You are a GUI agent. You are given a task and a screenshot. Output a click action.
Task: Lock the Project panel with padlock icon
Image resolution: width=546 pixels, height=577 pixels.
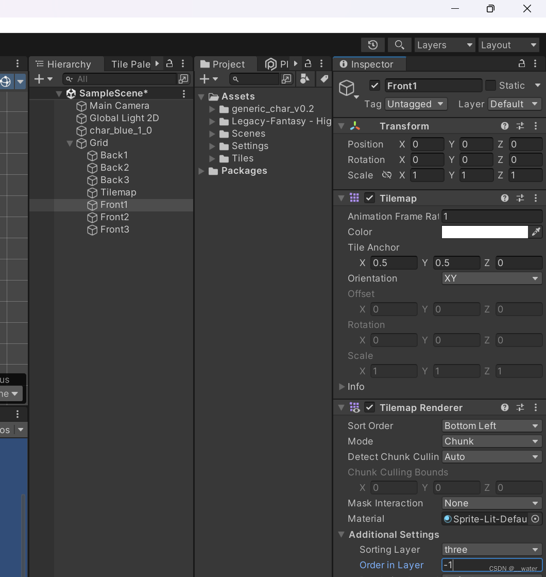(x=308, y=63)
